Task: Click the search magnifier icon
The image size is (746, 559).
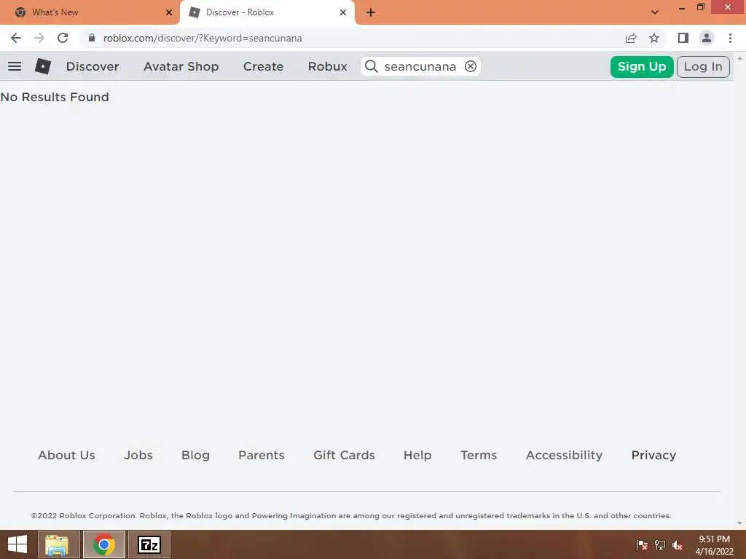Action: click(x=372, y=66)
